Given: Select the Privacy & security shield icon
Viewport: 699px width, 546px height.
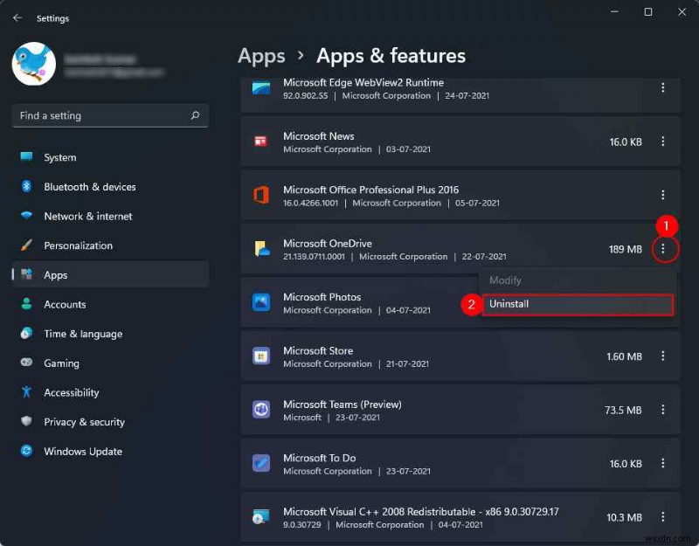Looking at the screenshot, I should click(24, 422).
